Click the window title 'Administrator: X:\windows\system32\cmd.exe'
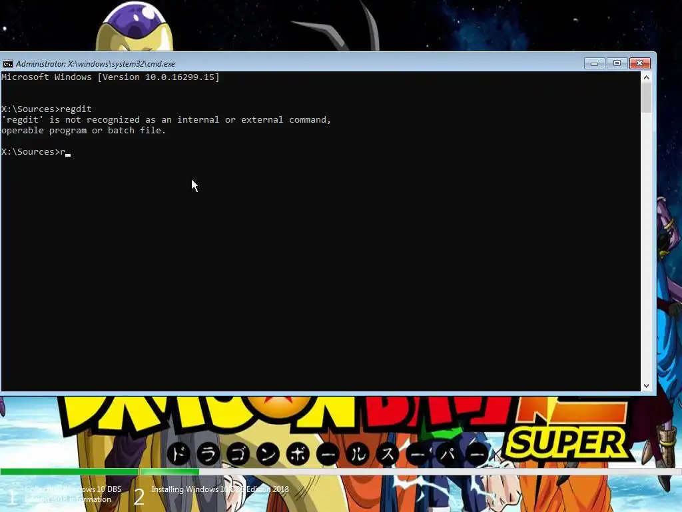 [x=96, y=64]
